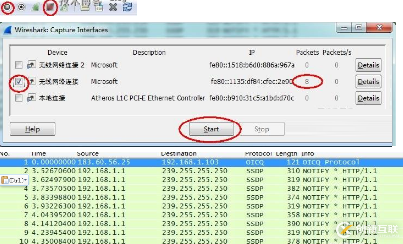Click the open capture file icon
The height and width of the screenshot is (244, 403).
click(x=85, y=7)
